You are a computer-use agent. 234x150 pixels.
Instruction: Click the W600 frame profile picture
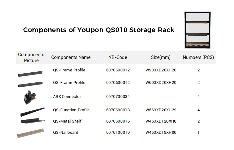coord(30,84)
